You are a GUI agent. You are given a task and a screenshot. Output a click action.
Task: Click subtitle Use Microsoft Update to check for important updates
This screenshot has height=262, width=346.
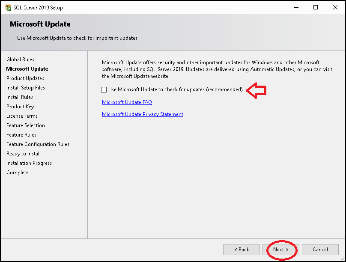tap(77, 38)
